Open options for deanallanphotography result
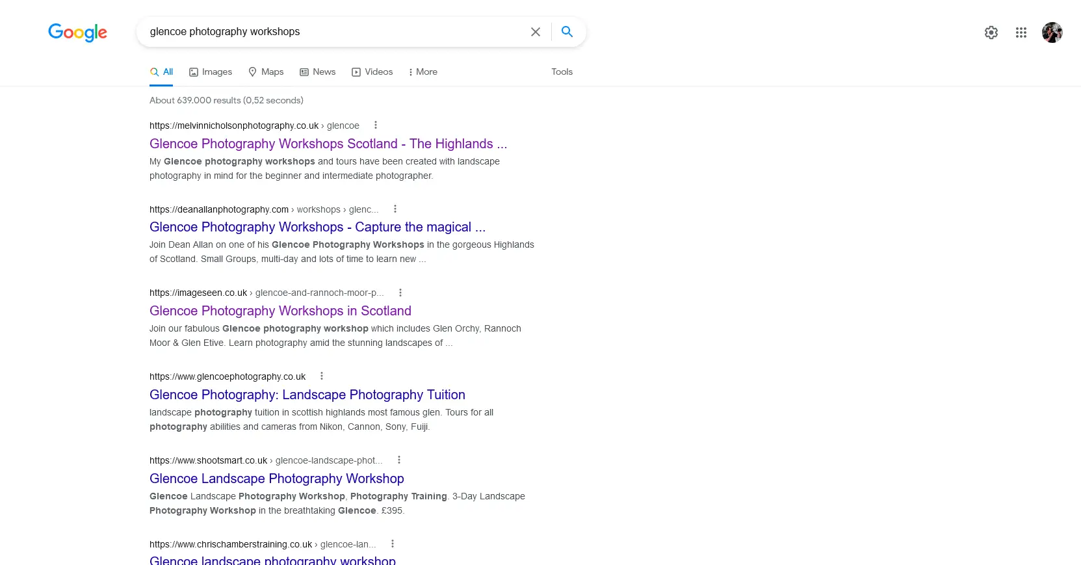 pos(395,209)
